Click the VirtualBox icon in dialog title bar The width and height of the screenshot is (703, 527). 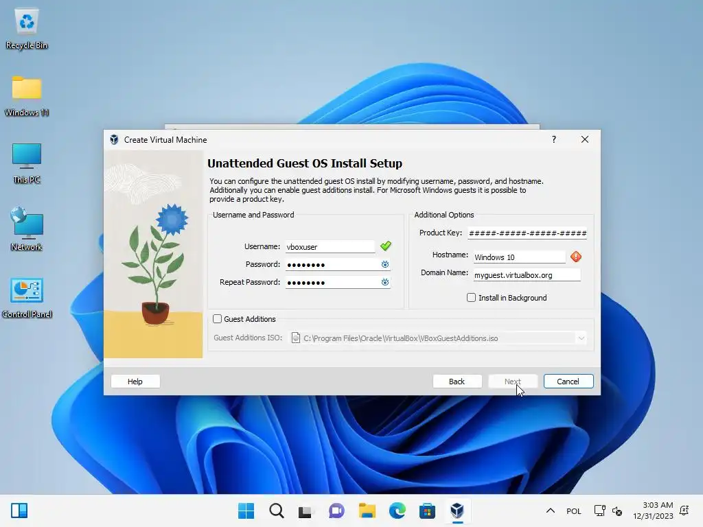coord(114,139)
